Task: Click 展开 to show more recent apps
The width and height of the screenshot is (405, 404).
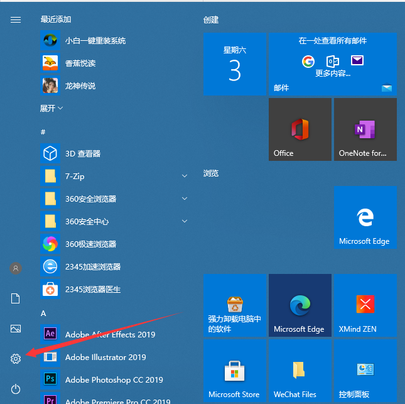Action: (51, 108)
